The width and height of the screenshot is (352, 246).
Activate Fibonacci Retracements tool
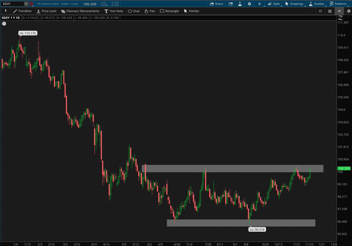tap(80, 11)
